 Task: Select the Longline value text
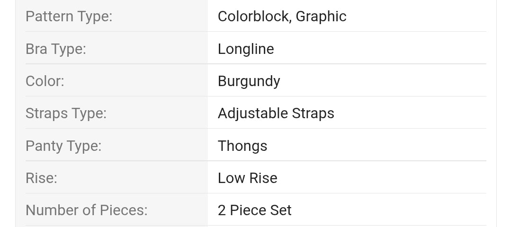click(246, 49)
